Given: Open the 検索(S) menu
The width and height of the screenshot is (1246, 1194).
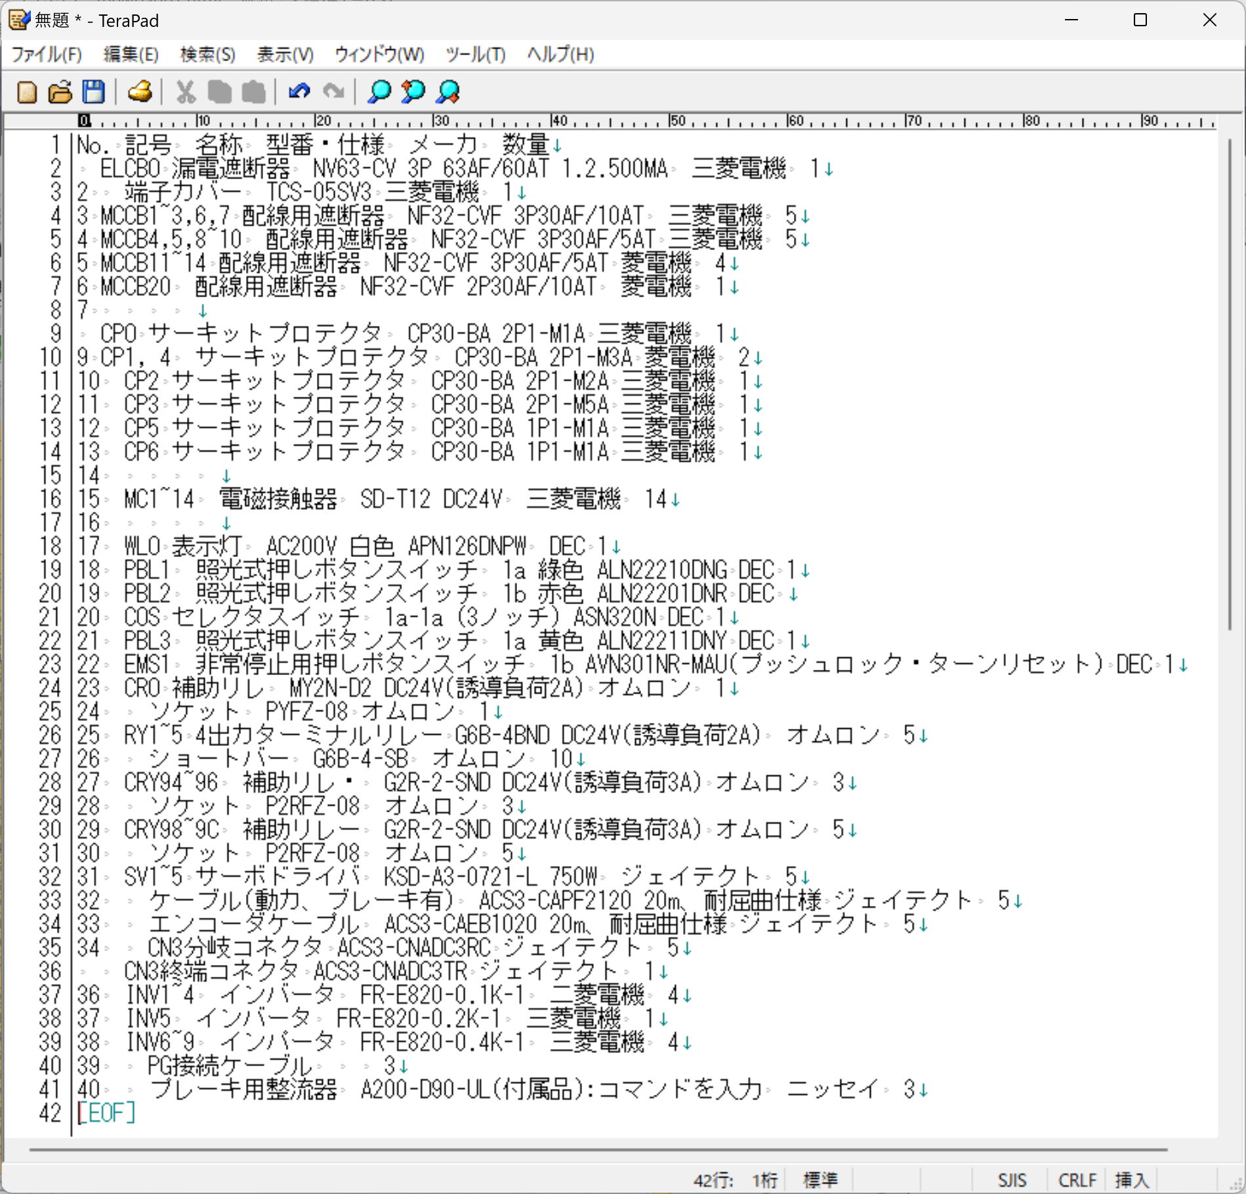Looking at the screenshot, I should (x=208, y=54).
